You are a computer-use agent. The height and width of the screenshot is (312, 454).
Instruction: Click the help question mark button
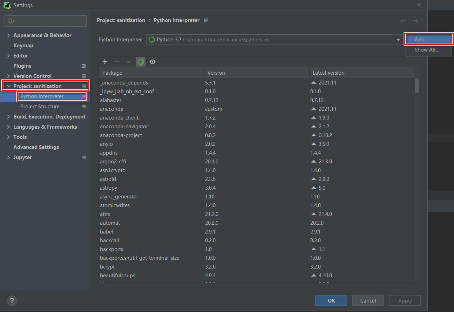12,300
